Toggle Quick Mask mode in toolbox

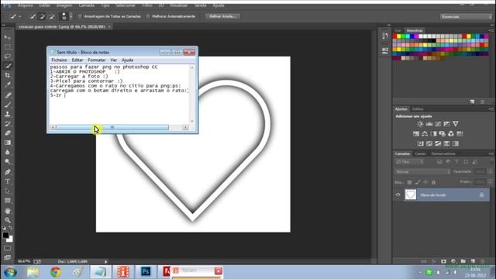click(x=8, y=248)
